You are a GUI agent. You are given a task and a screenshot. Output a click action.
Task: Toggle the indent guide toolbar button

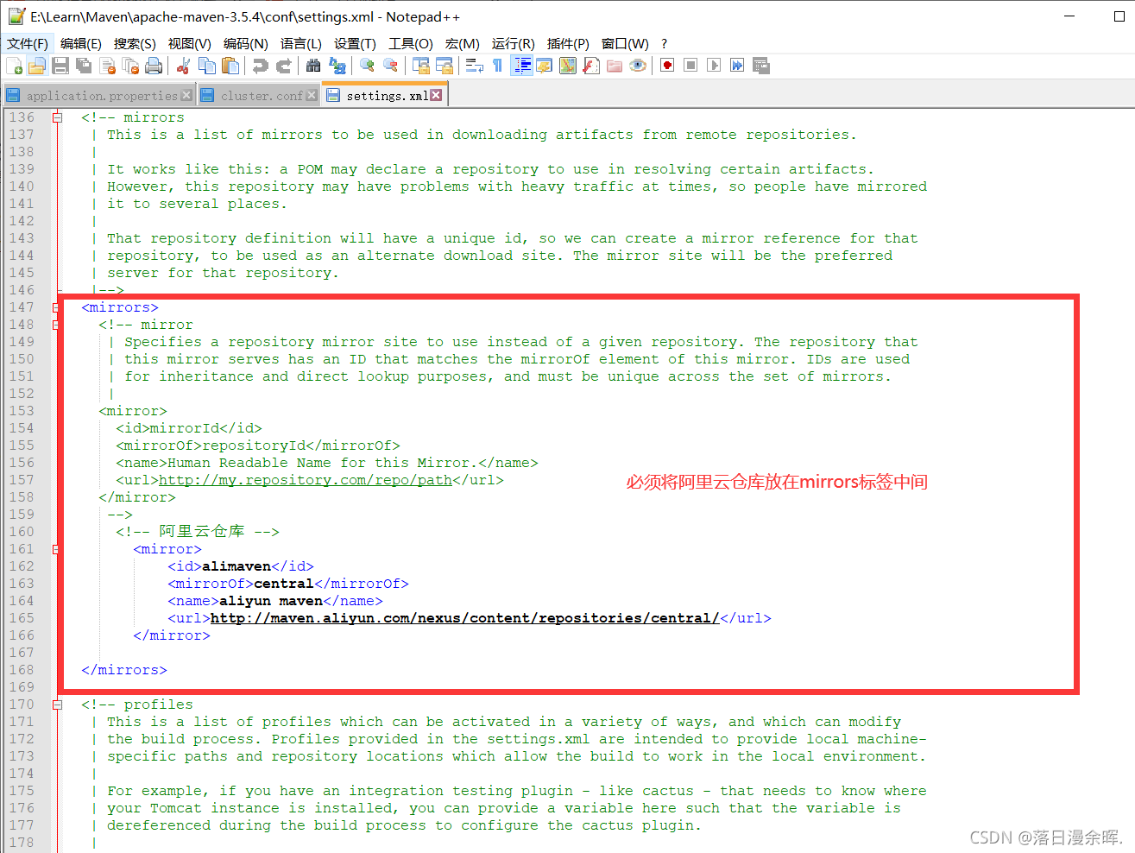pyautogui.click(x=521, y=66)
